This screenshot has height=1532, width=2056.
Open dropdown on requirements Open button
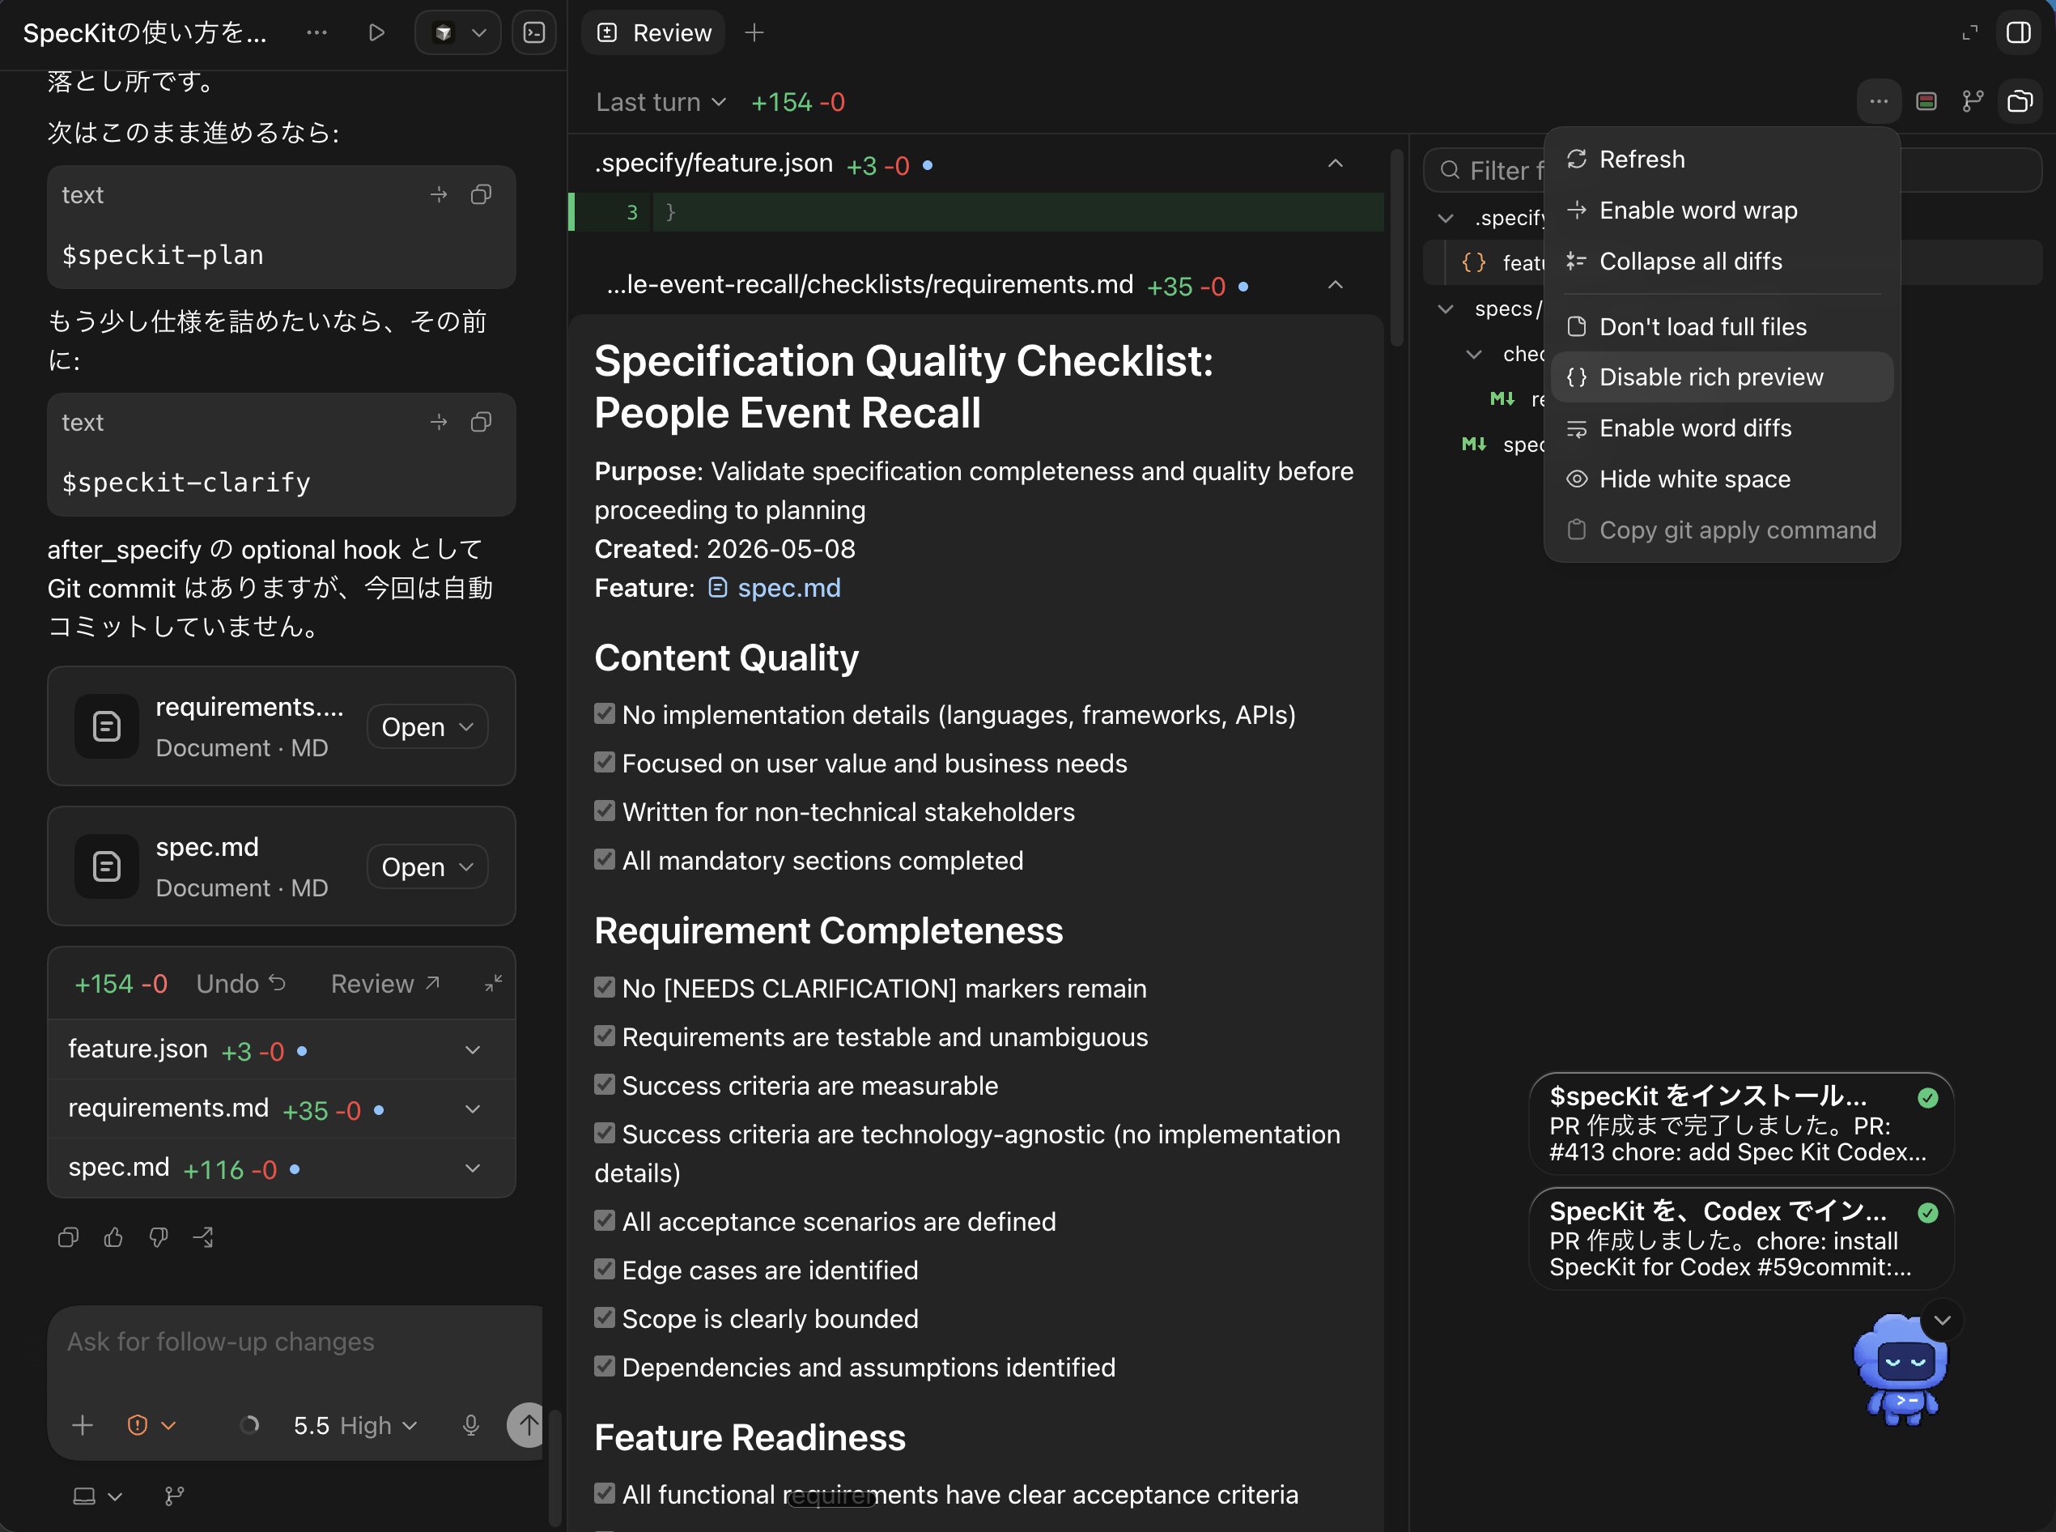[467, 727]
